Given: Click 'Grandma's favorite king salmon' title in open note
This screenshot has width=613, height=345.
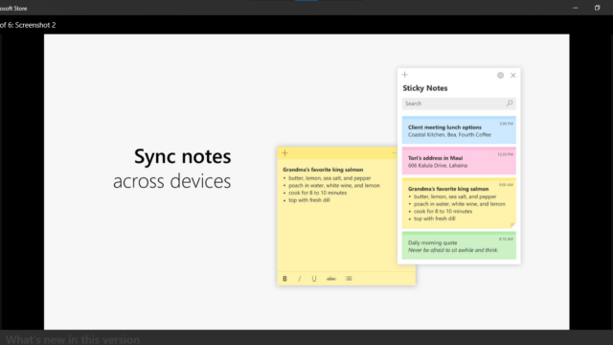Looking at the screenshot, I should tap(323, 170).
